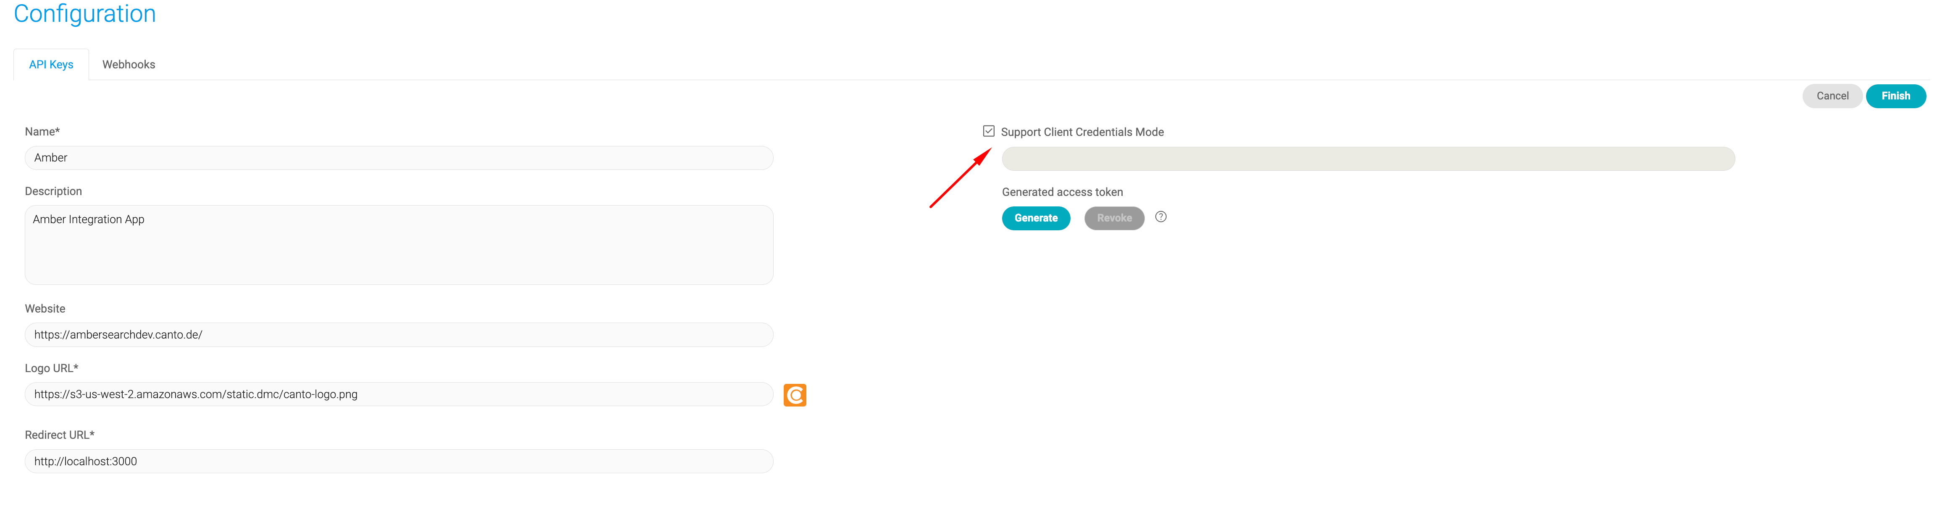Click the Finish button
Screen dimensions: 1937x516
(x=1895, y=96)
